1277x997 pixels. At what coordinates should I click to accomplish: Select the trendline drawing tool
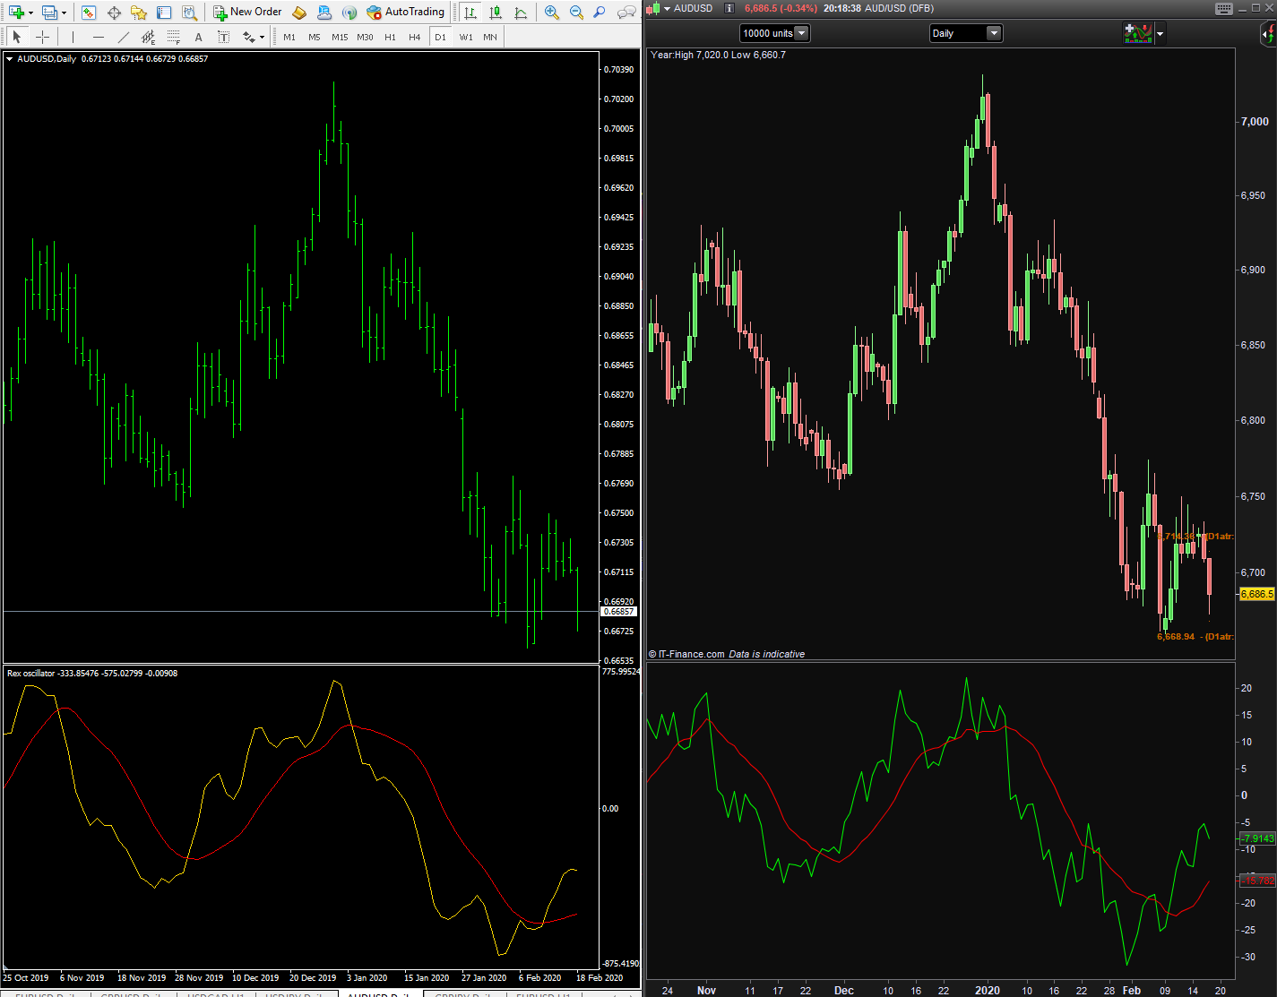tap(124, 37)
